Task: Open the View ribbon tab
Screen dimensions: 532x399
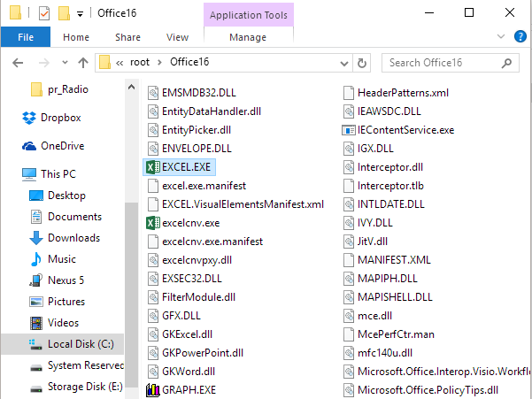Action: pos(177,37)
